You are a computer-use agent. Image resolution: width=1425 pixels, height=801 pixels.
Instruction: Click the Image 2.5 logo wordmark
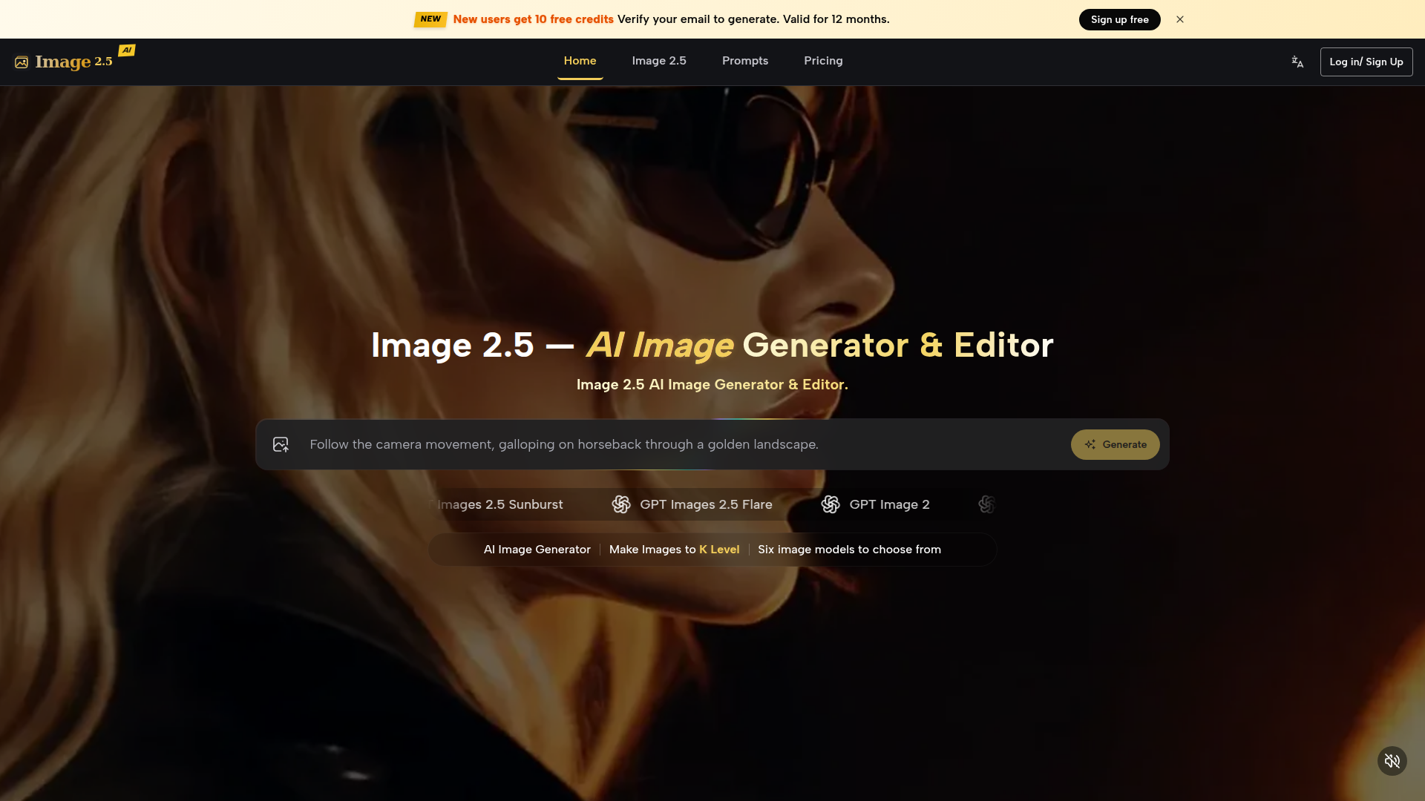[x=73, y=62]
